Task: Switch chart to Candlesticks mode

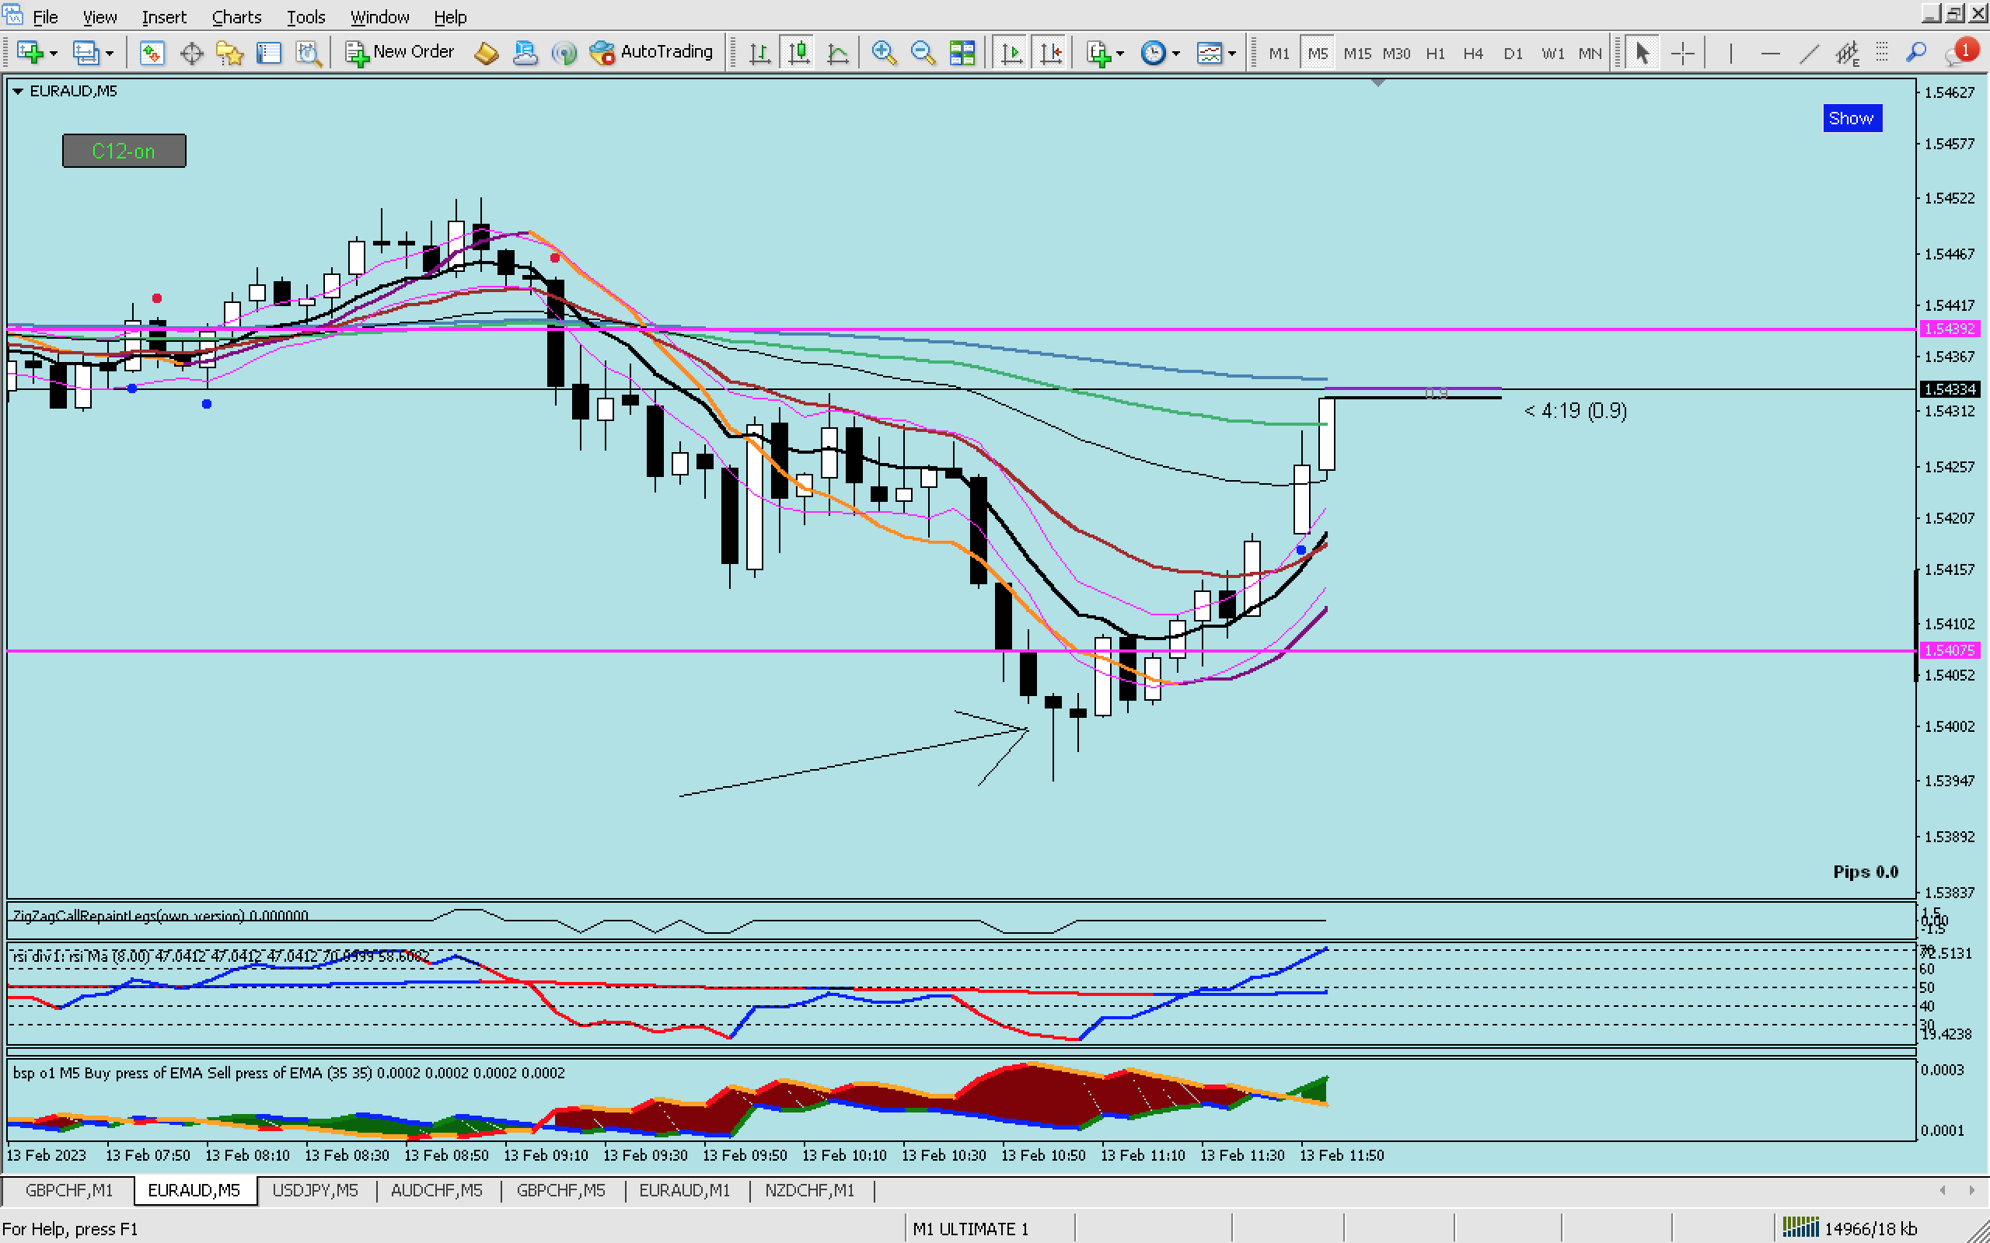Action: click(798, 53)
